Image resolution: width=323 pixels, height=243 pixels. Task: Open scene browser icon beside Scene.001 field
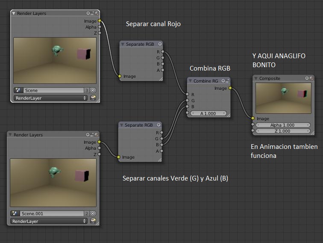(15, 213)
